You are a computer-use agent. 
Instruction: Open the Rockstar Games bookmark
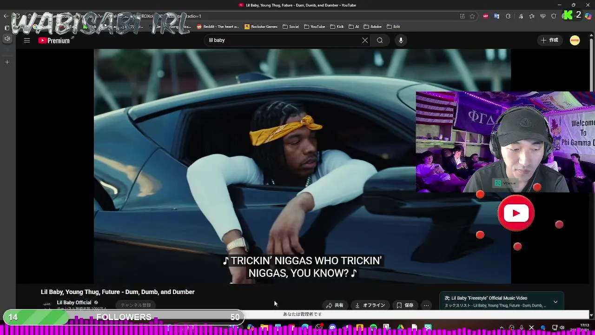point(261,27)
